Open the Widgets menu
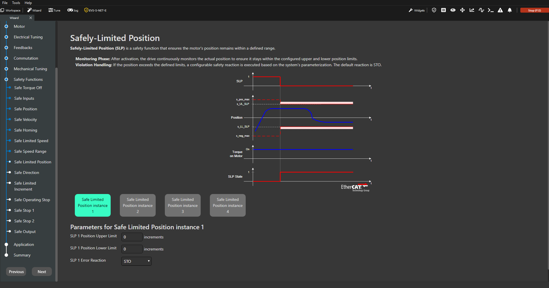This screenshot has width=549, height=288. 417,10
